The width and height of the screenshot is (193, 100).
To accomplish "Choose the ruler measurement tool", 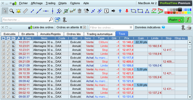I will click(25, 11).
